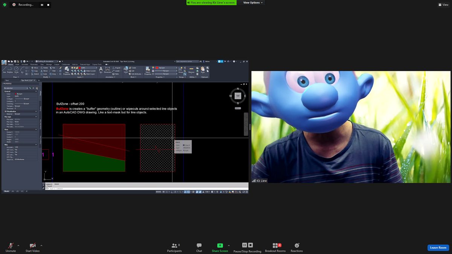Select the Arc draw tool
Screen dimensions: 452x254
tap(22, 70)
